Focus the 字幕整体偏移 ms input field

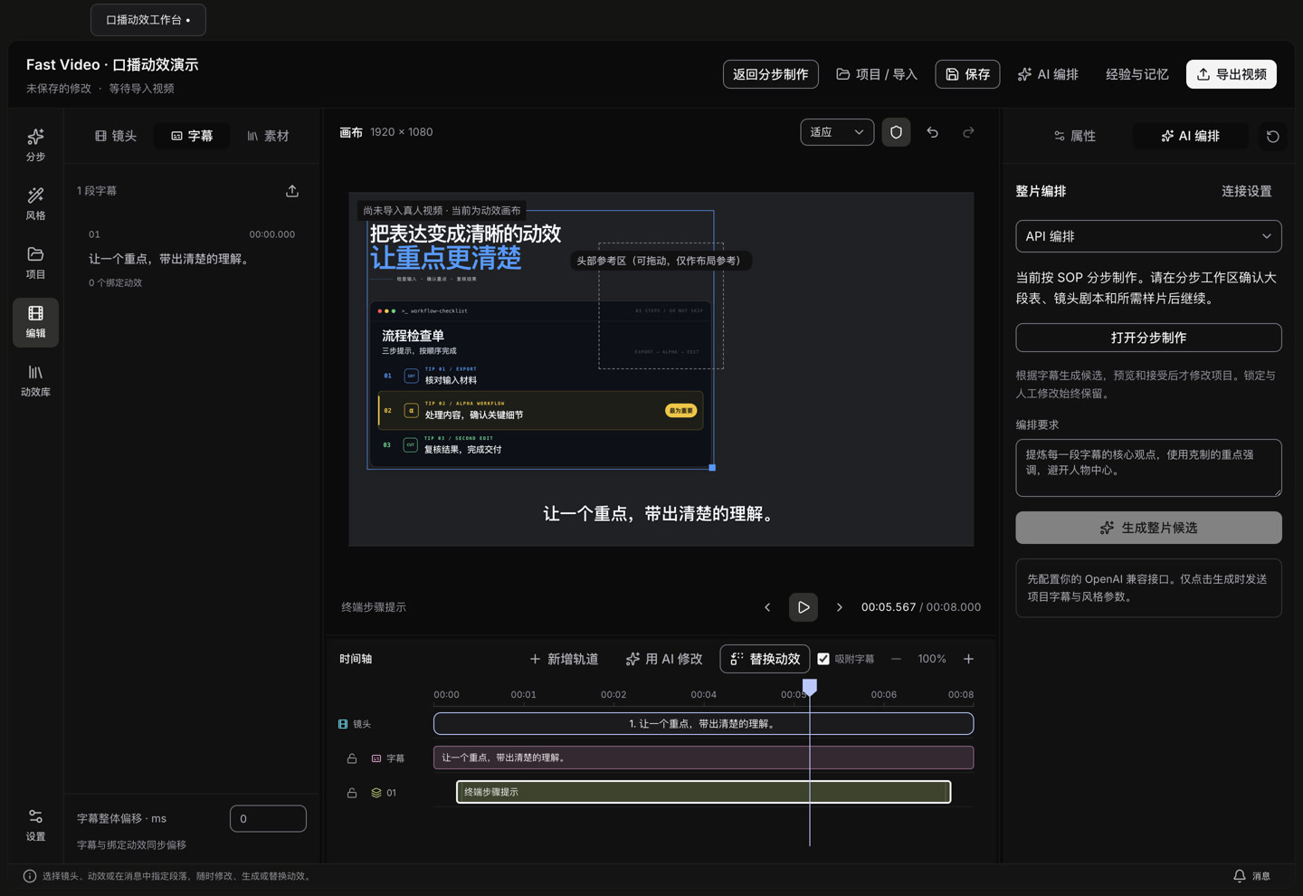coord(268,818)
